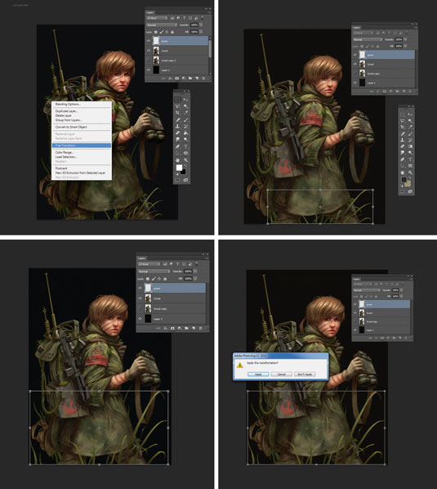Hide Scout layer in top-left Layers panel
The image size is (437, 489).
(x=149, y=51)
